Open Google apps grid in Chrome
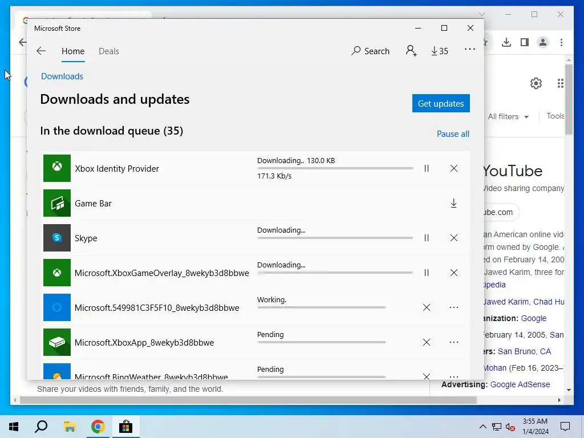This screenshot has width=584, height=438. click(560, 83)
